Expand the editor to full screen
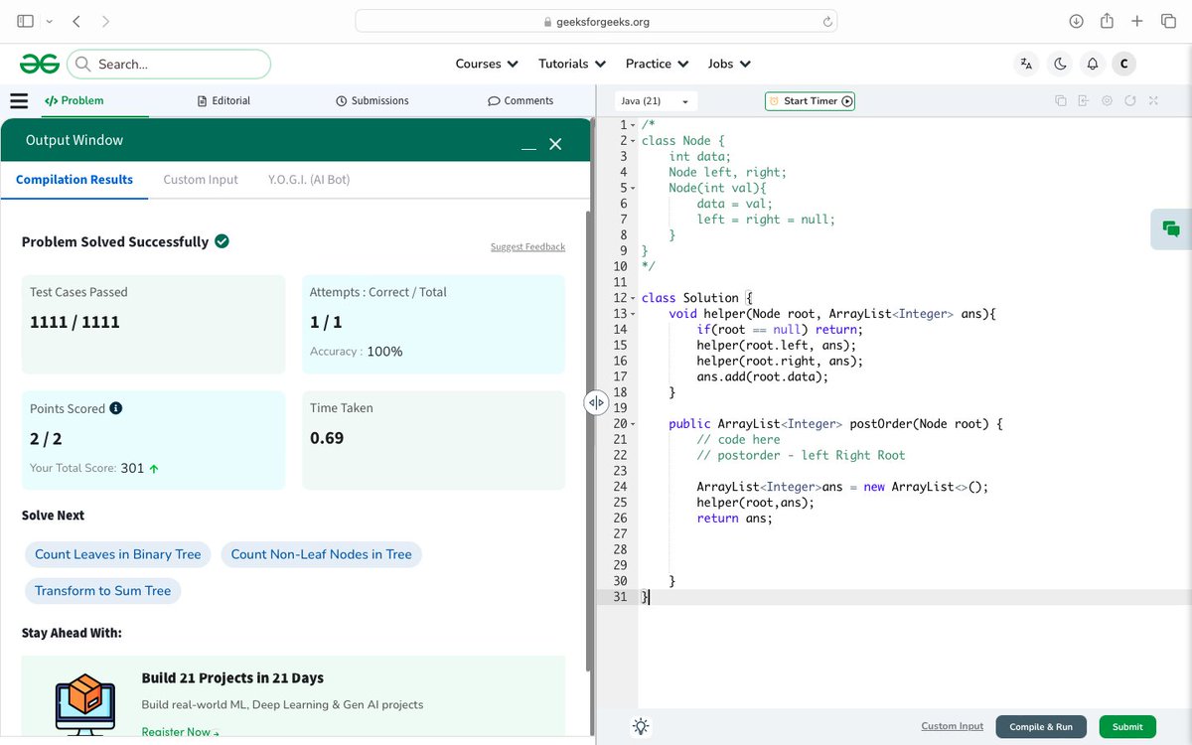Viewport: 1192px width, 745px height. (1152, 100)
